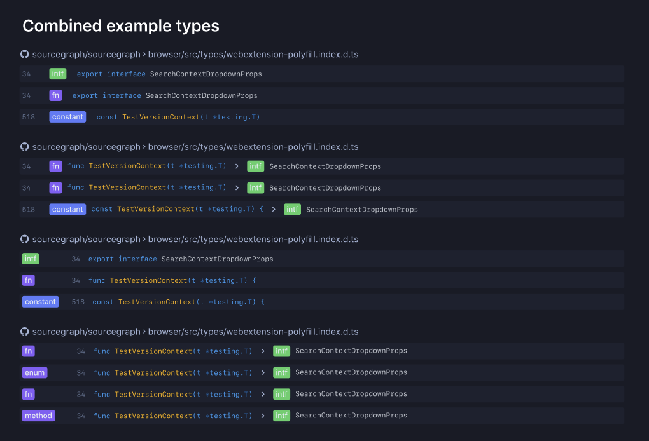The height and width of the screenshot is (441, 649).
Task: Open SearchContextDropdownProps in the constant row
Action: tap(362, 210)
